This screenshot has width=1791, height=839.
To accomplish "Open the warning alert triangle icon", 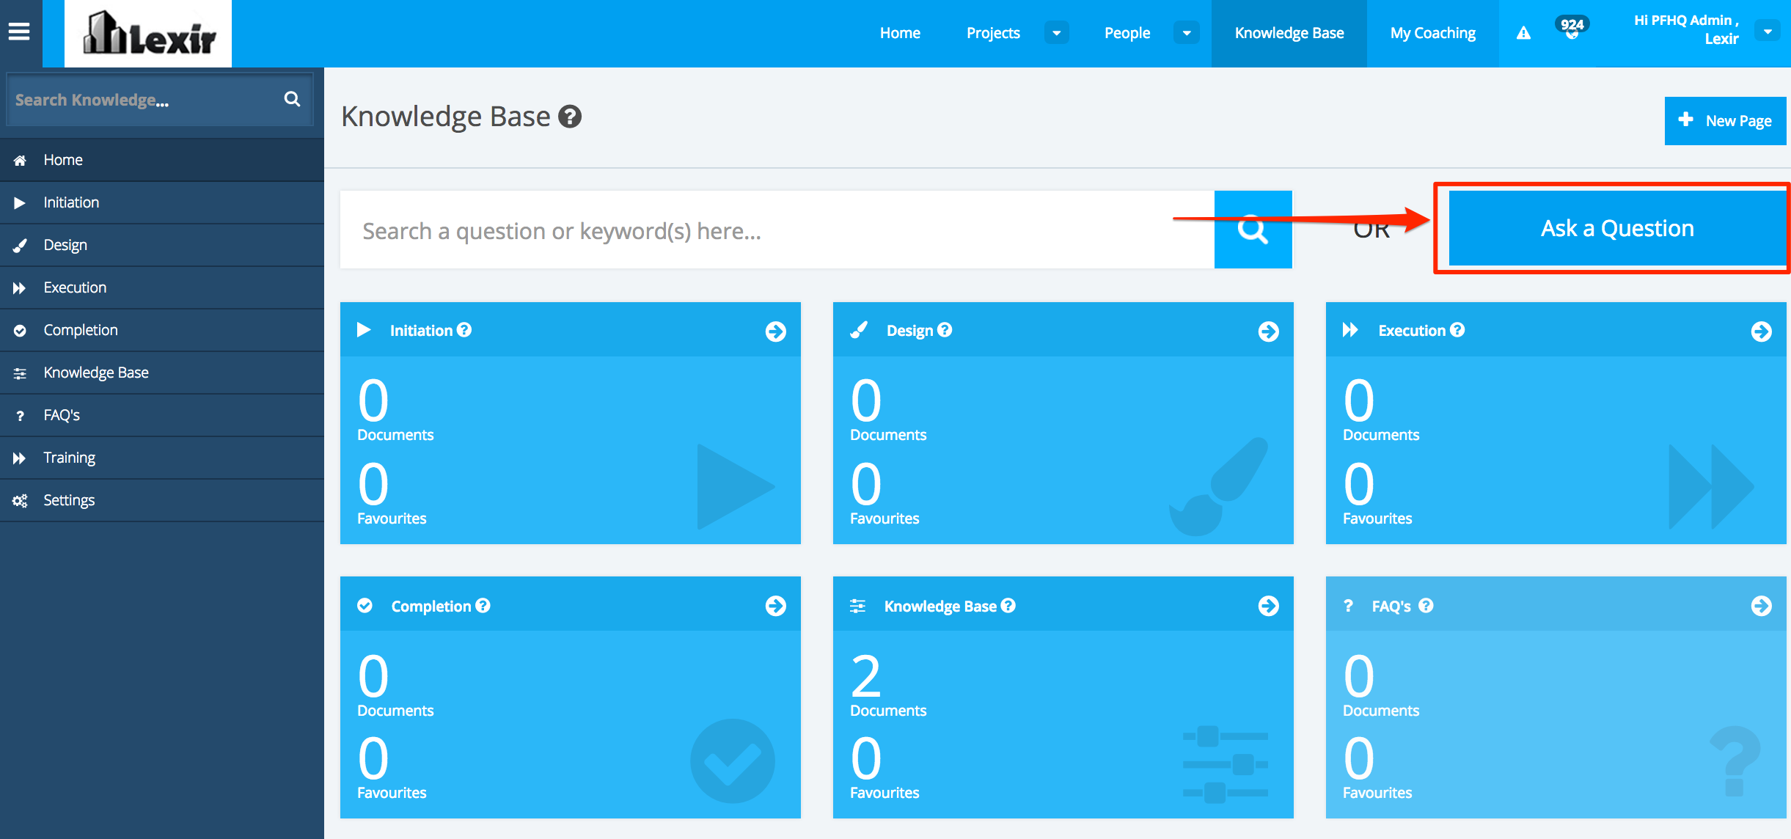I will coord(1523,33).
